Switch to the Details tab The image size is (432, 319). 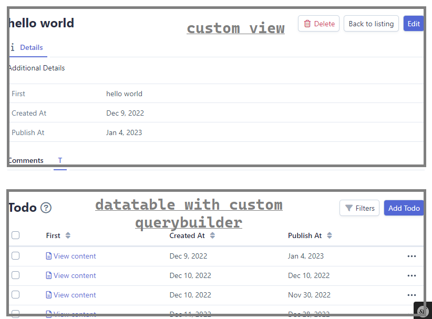pyautogui.click(x=31, y=48)
